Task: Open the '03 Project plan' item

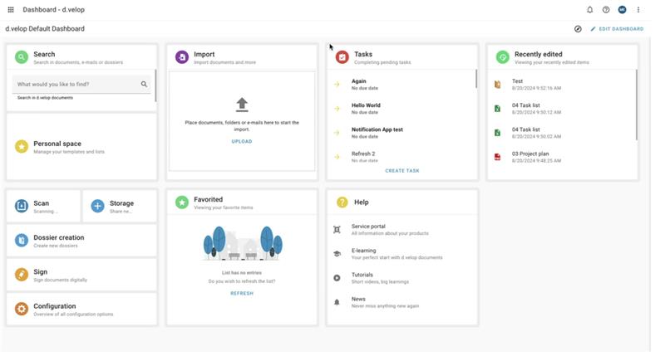Action: [x=563, y=157]
